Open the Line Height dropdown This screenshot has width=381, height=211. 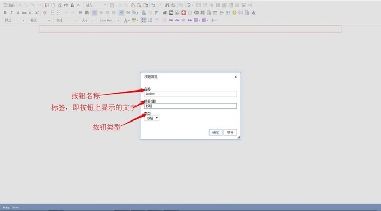click(109, 21)
